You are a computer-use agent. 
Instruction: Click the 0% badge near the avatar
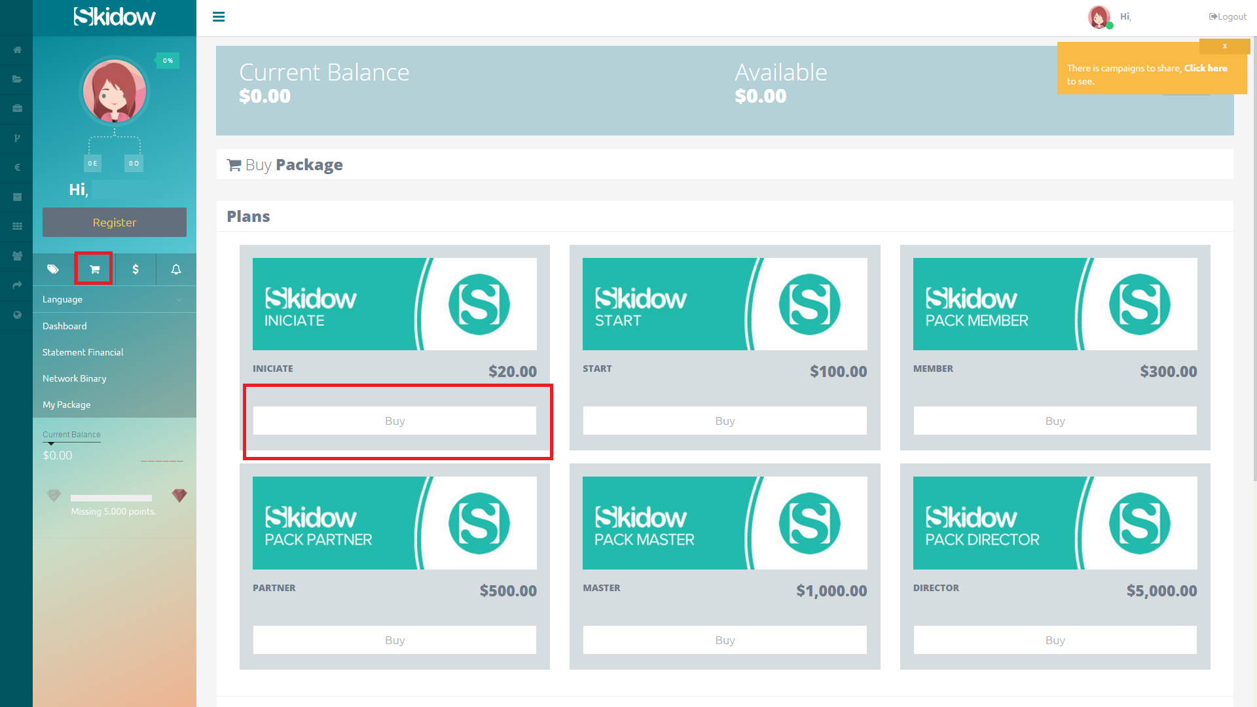(168, 60)
